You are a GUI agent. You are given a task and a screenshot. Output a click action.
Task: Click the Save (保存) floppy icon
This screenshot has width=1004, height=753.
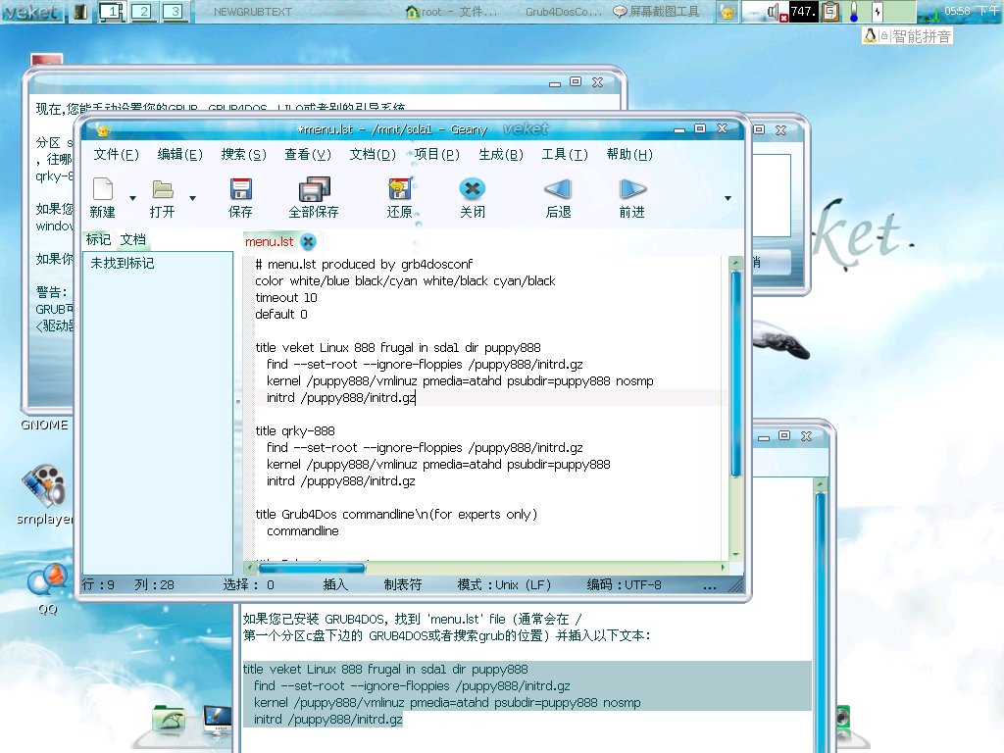tap(241, 189)
